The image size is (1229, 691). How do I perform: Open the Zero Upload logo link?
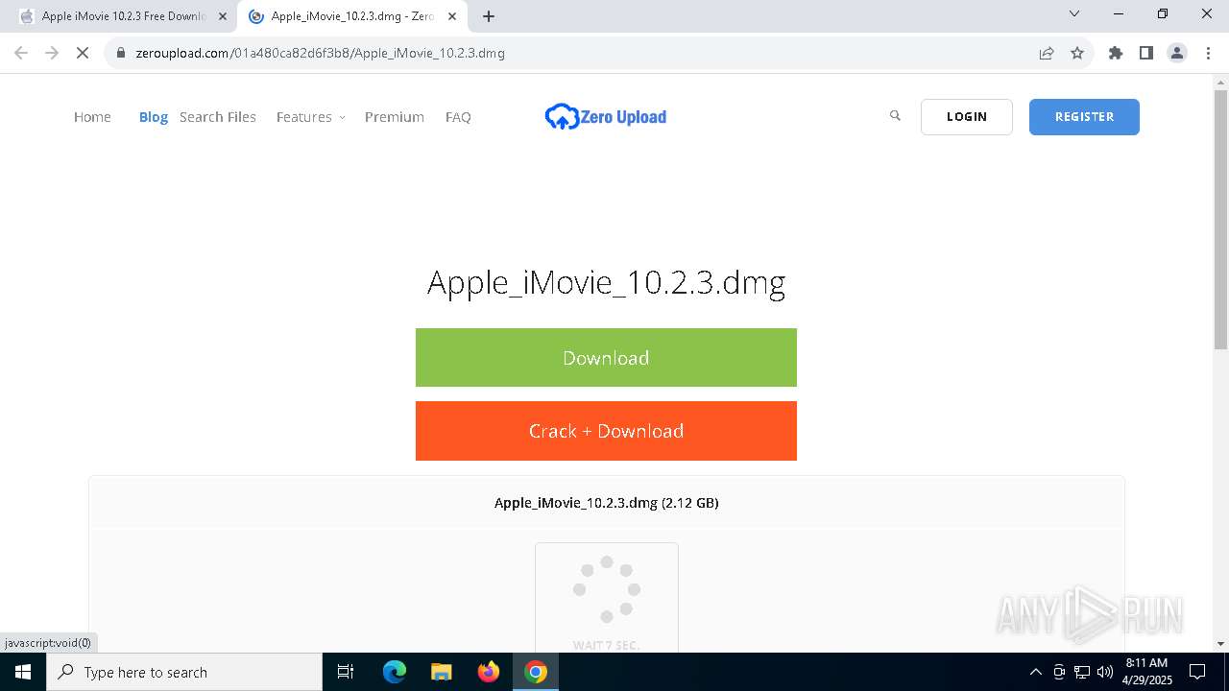tap(606, 117)
